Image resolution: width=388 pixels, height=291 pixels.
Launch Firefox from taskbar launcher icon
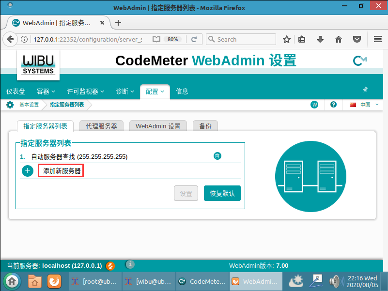coord(54,282)
